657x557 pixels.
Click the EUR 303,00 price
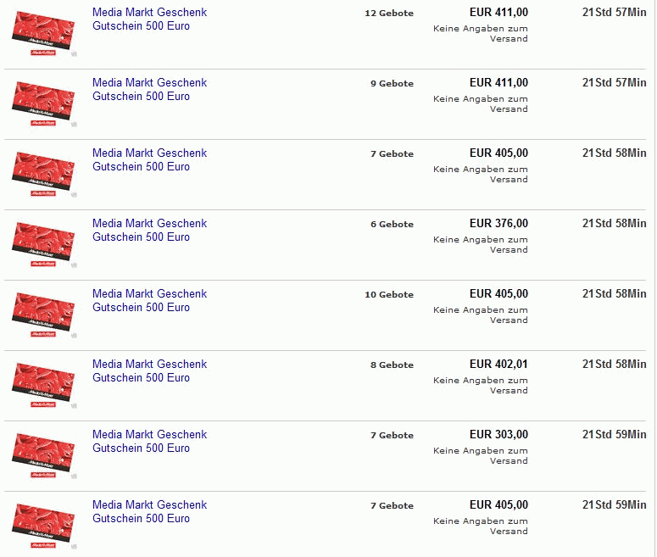(x=498, y=434)
